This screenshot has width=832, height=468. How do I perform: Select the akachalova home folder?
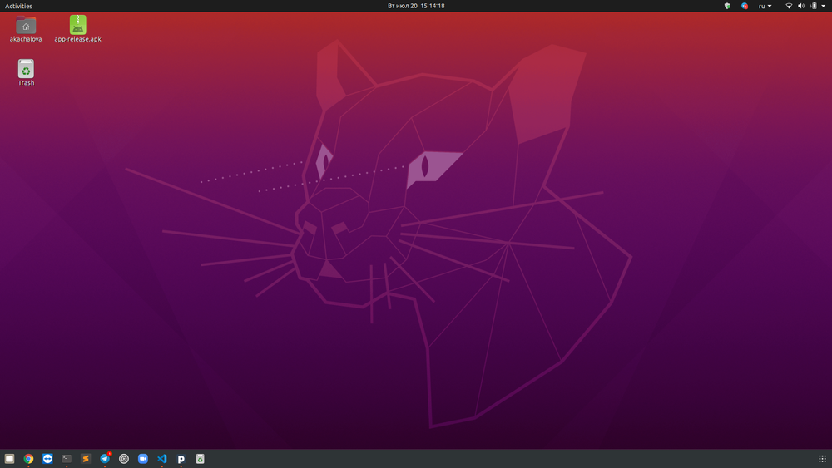click(x=26, y=26)
